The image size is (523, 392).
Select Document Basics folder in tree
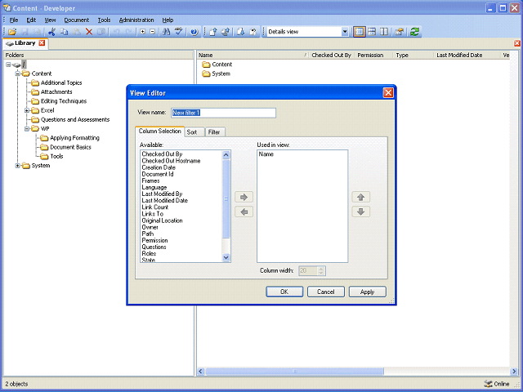[x=70, y=147]
